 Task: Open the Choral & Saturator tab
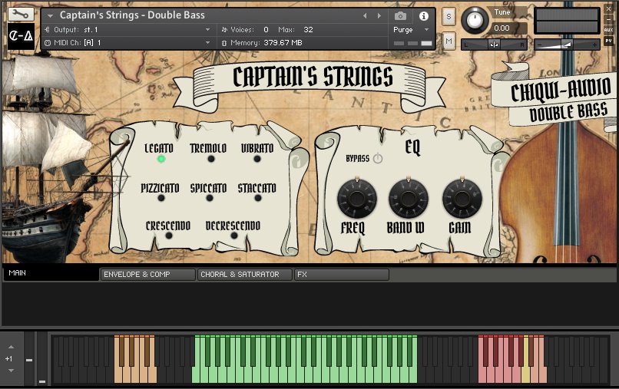pos(244,274)
